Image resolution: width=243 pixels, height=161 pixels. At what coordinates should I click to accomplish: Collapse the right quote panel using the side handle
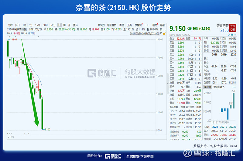168,84
